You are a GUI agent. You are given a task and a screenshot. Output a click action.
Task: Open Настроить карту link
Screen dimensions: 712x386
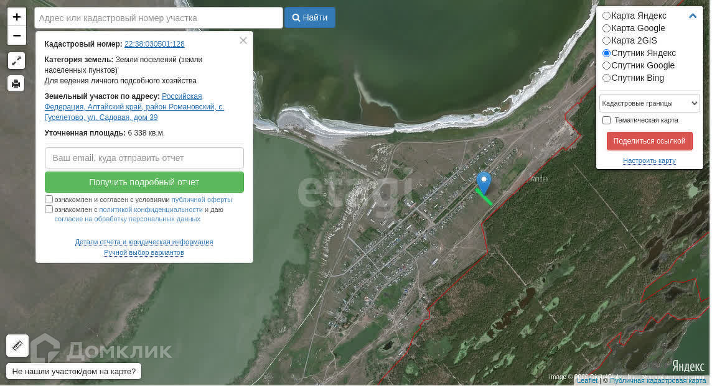[649, 160]
